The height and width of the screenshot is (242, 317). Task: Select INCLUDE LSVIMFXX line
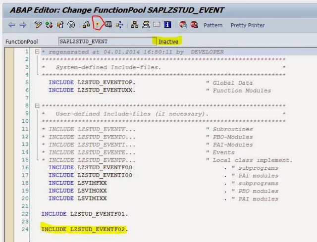coord(78,183)
